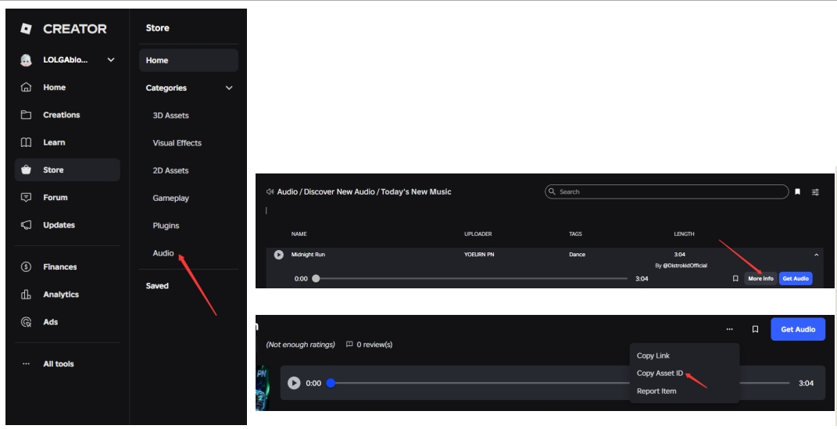Select Home in the Store panel

188,60
